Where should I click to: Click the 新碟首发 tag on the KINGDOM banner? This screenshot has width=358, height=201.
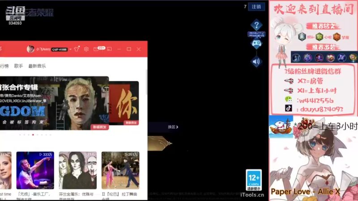[x=99, y=127]
